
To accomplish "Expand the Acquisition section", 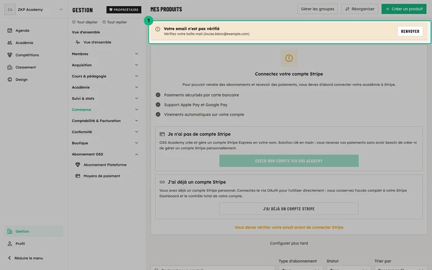I will pos(136,65).
